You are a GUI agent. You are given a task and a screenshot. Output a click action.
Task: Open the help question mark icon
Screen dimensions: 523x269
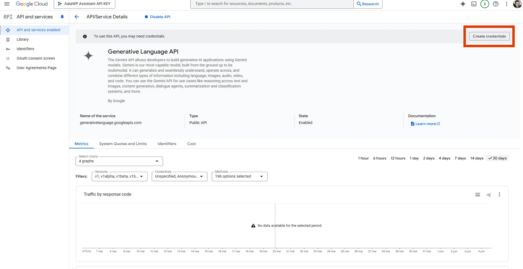pos(496,4)
